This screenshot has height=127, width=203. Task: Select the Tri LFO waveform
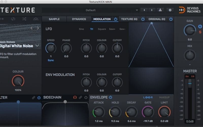pyautogui.click(x=92, y=29)
